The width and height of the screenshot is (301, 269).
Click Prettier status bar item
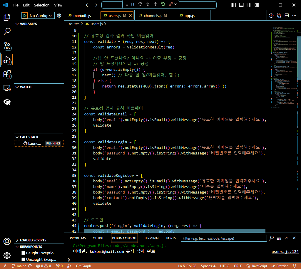[280, 266]
